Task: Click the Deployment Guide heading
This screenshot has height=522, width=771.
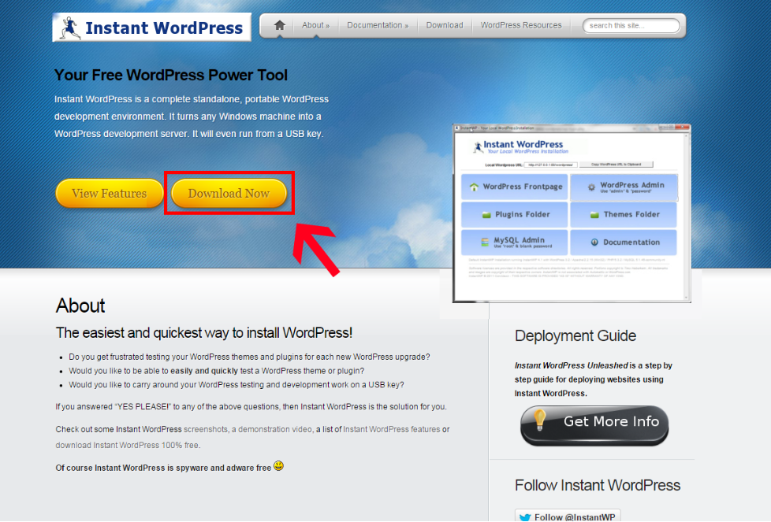Action: click(575, 336)
